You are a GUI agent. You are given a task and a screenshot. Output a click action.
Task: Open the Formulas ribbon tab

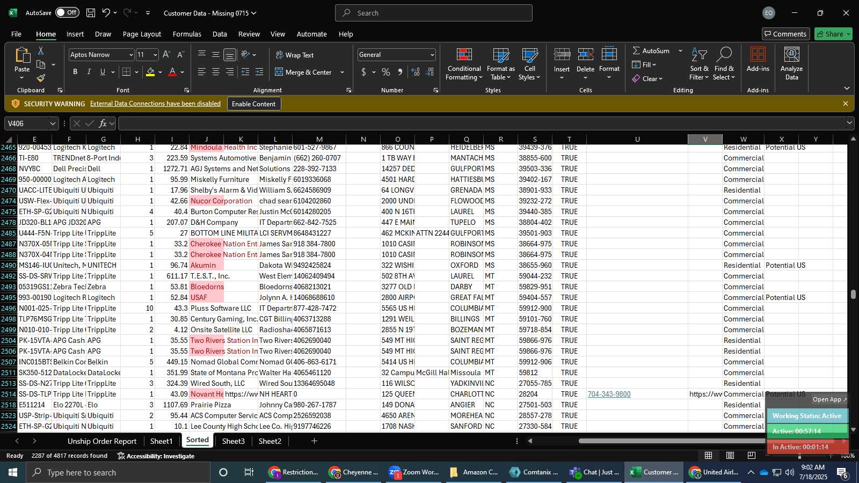[187, 34]
